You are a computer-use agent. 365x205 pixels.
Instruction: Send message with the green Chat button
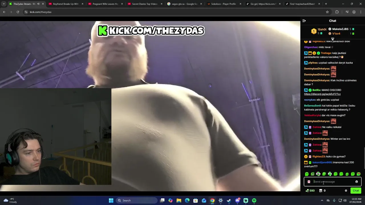356,191
